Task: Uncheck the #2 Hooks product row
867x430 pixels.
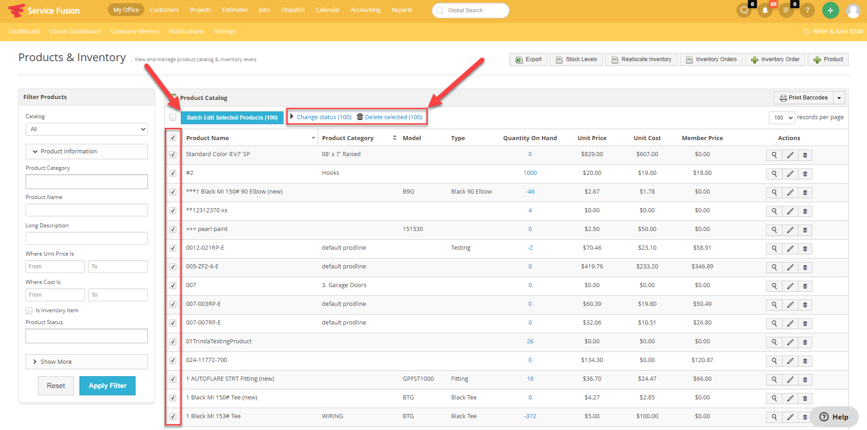Action: 173,173
